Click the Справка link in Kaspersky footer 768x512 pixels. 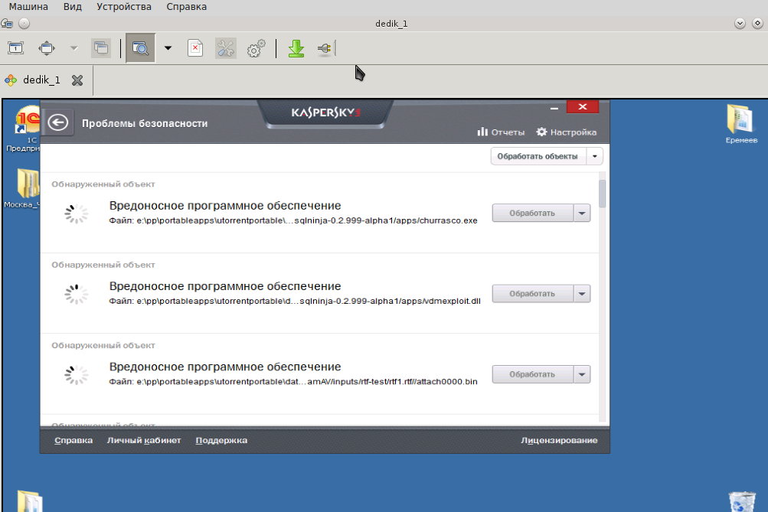(74, 441)
